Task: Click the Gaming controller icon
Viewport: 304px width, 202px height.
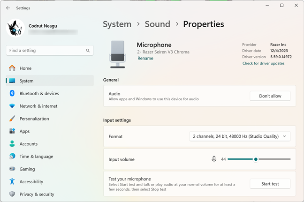Action: coord(12,169)
